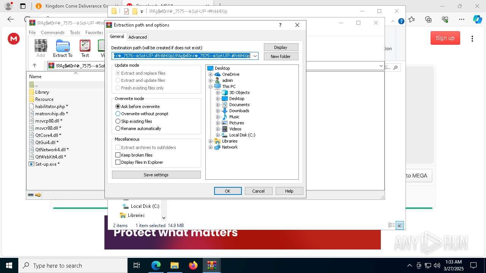Select Ask before overwrite radio button
This screenshot has height=273, width=486.
[118, 107]
